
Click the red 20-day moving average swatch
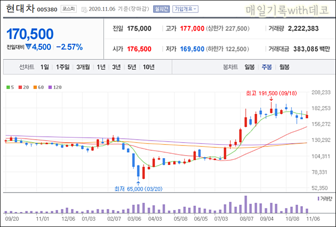(x=20, y=87)
